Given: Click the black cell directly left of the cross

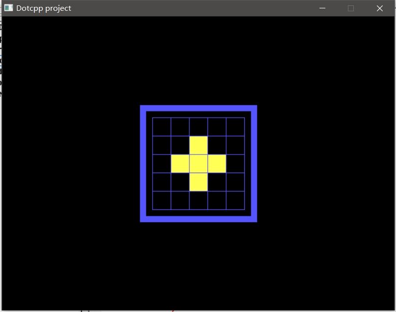Looking at the screenshot, I should [161, 163].
